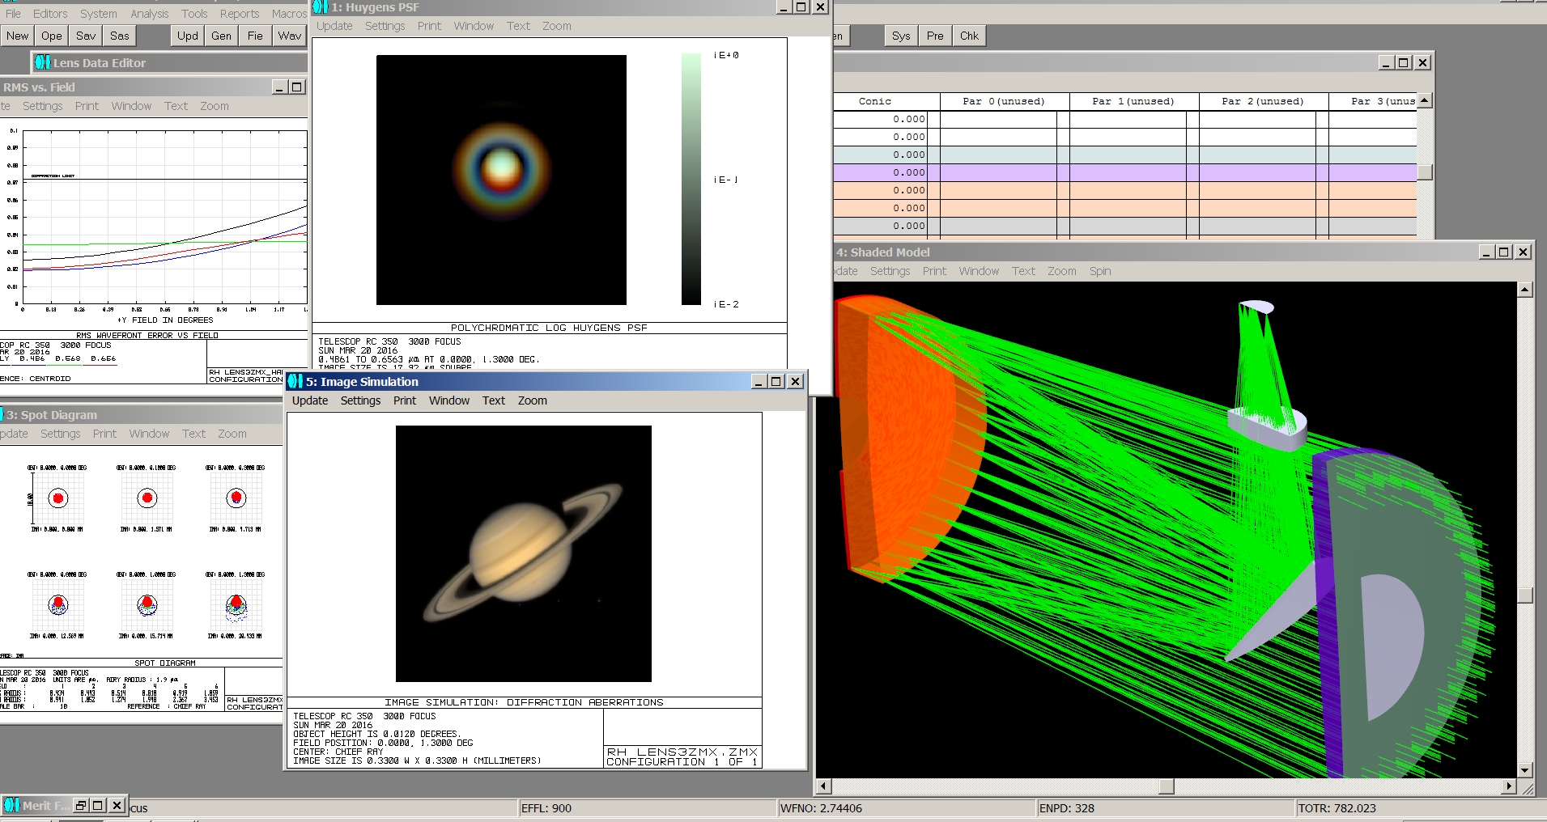Screen dimensions: 1547x822
Task: Restore the minimized Merit Function window
Action: tap(81, 805)
